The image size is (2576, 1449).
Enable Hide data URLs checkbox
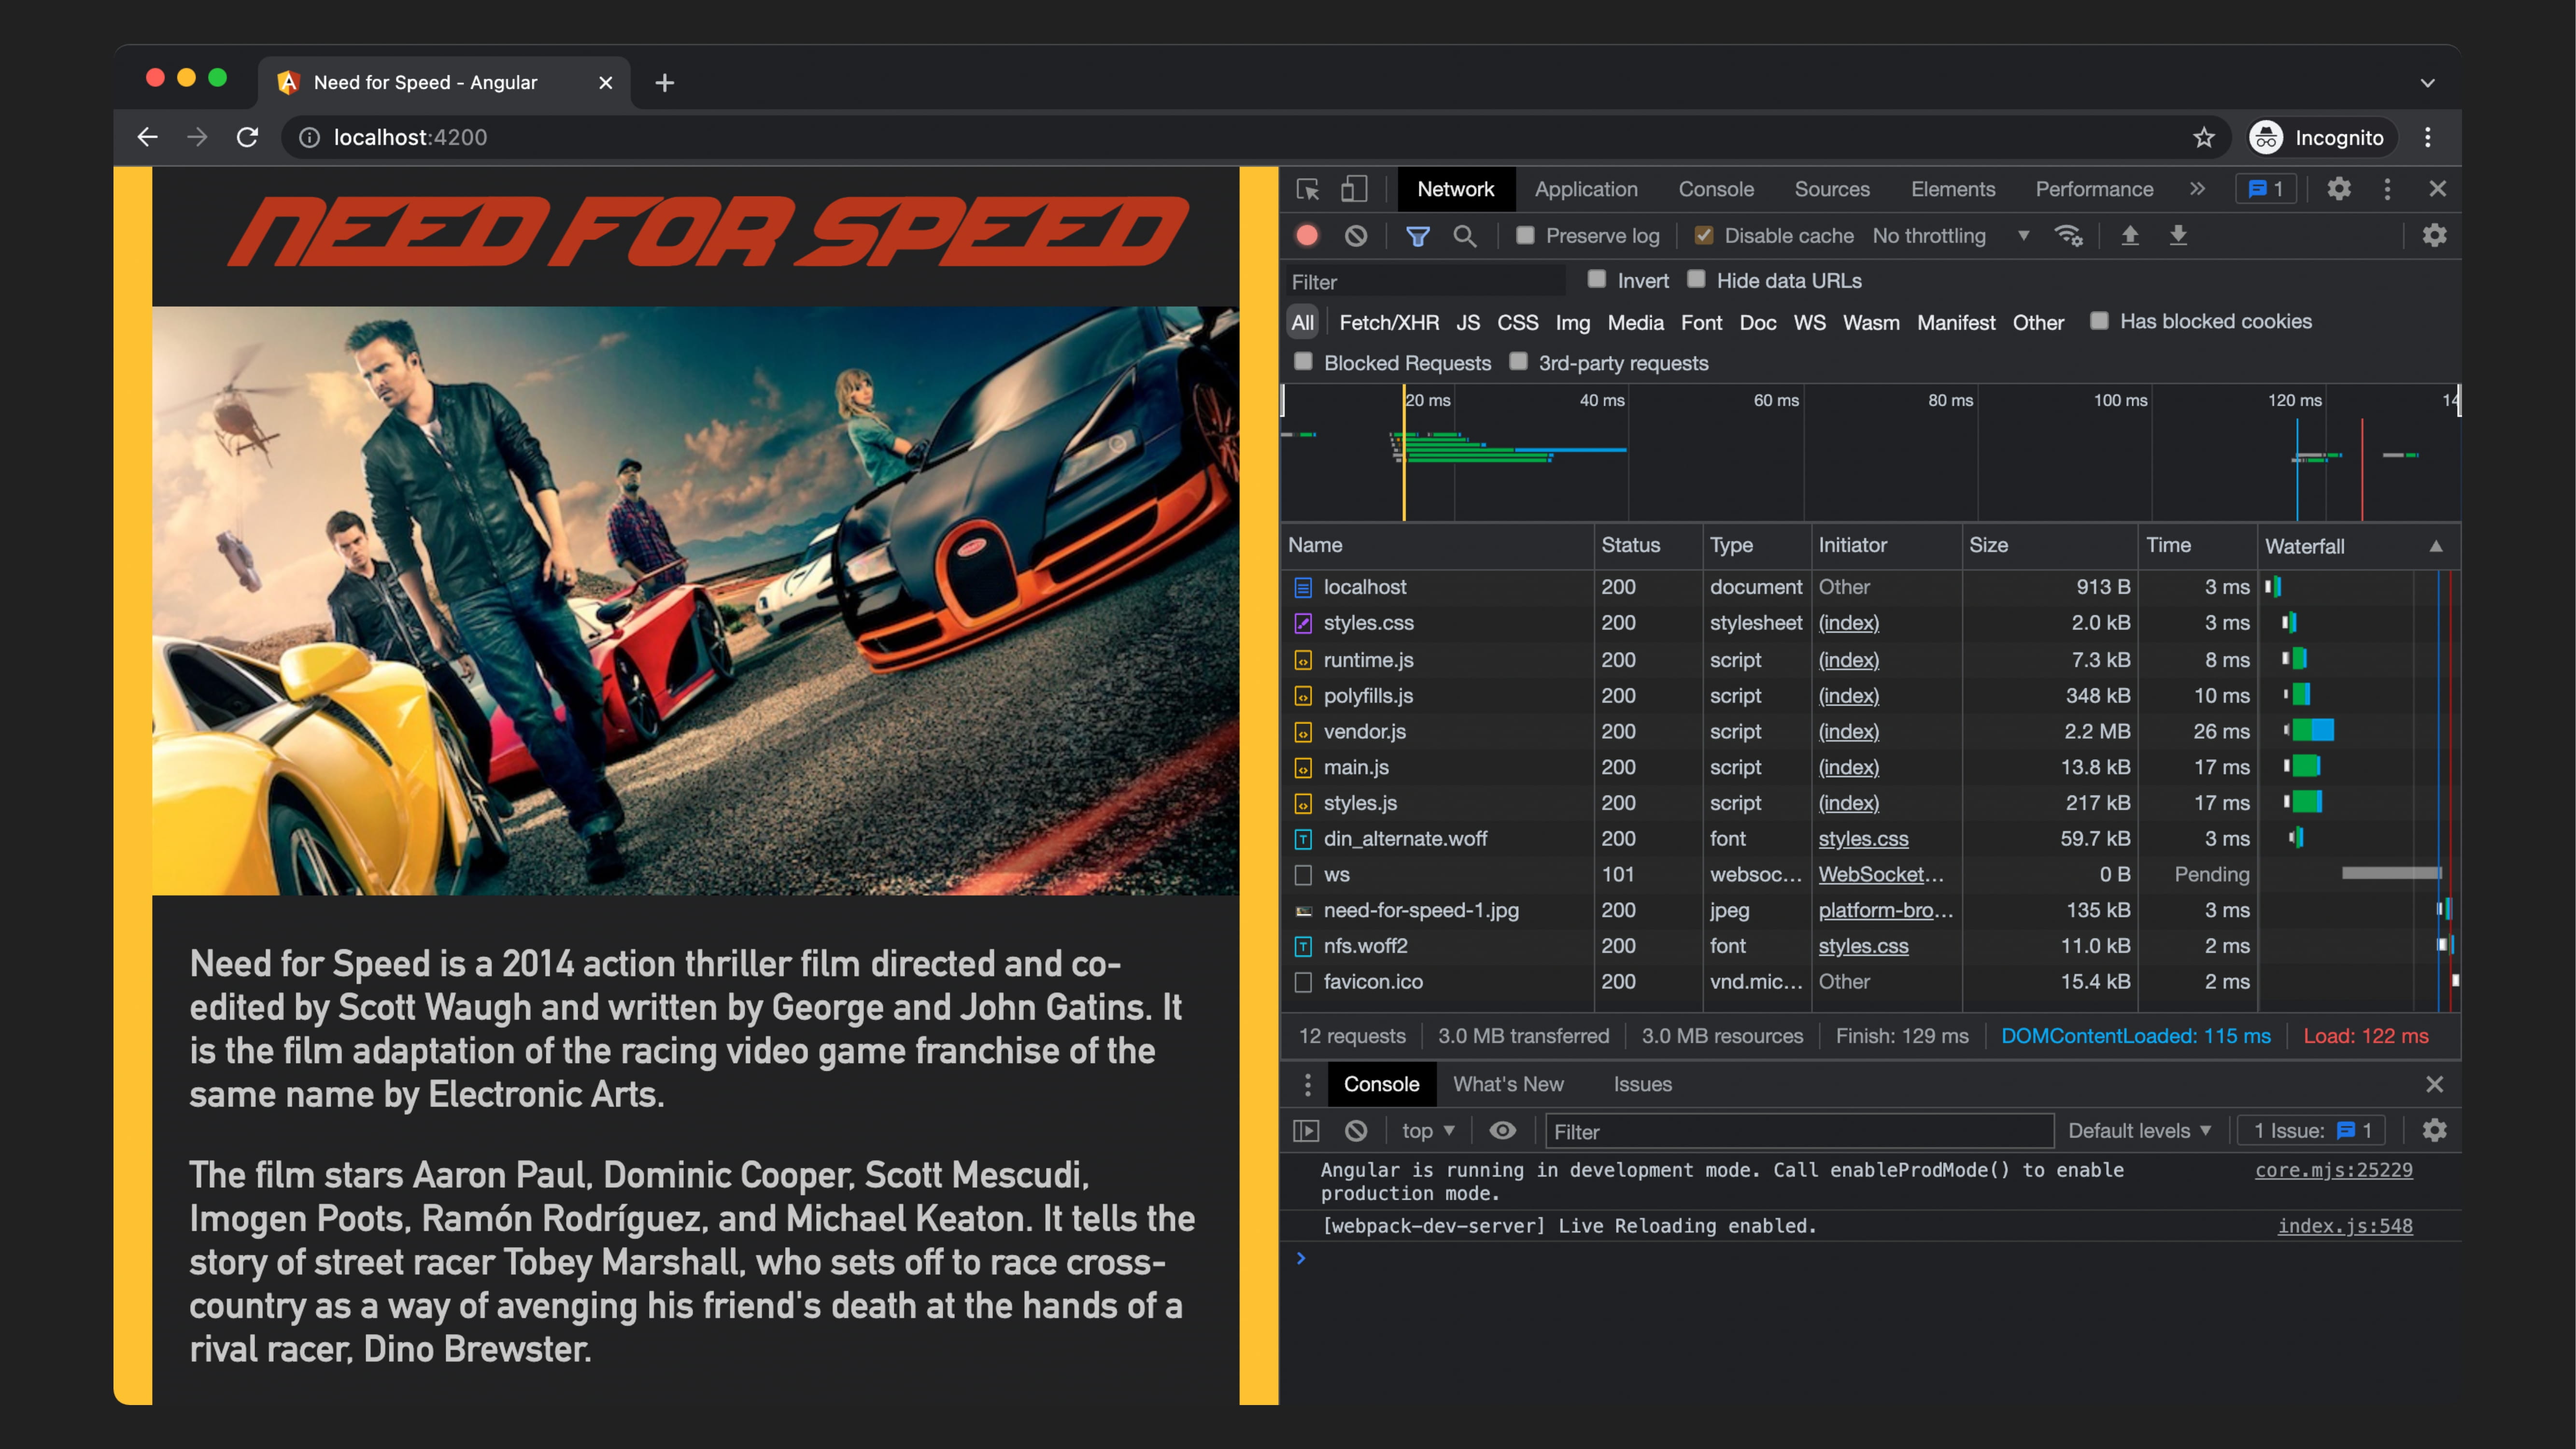pos(1696,280)
